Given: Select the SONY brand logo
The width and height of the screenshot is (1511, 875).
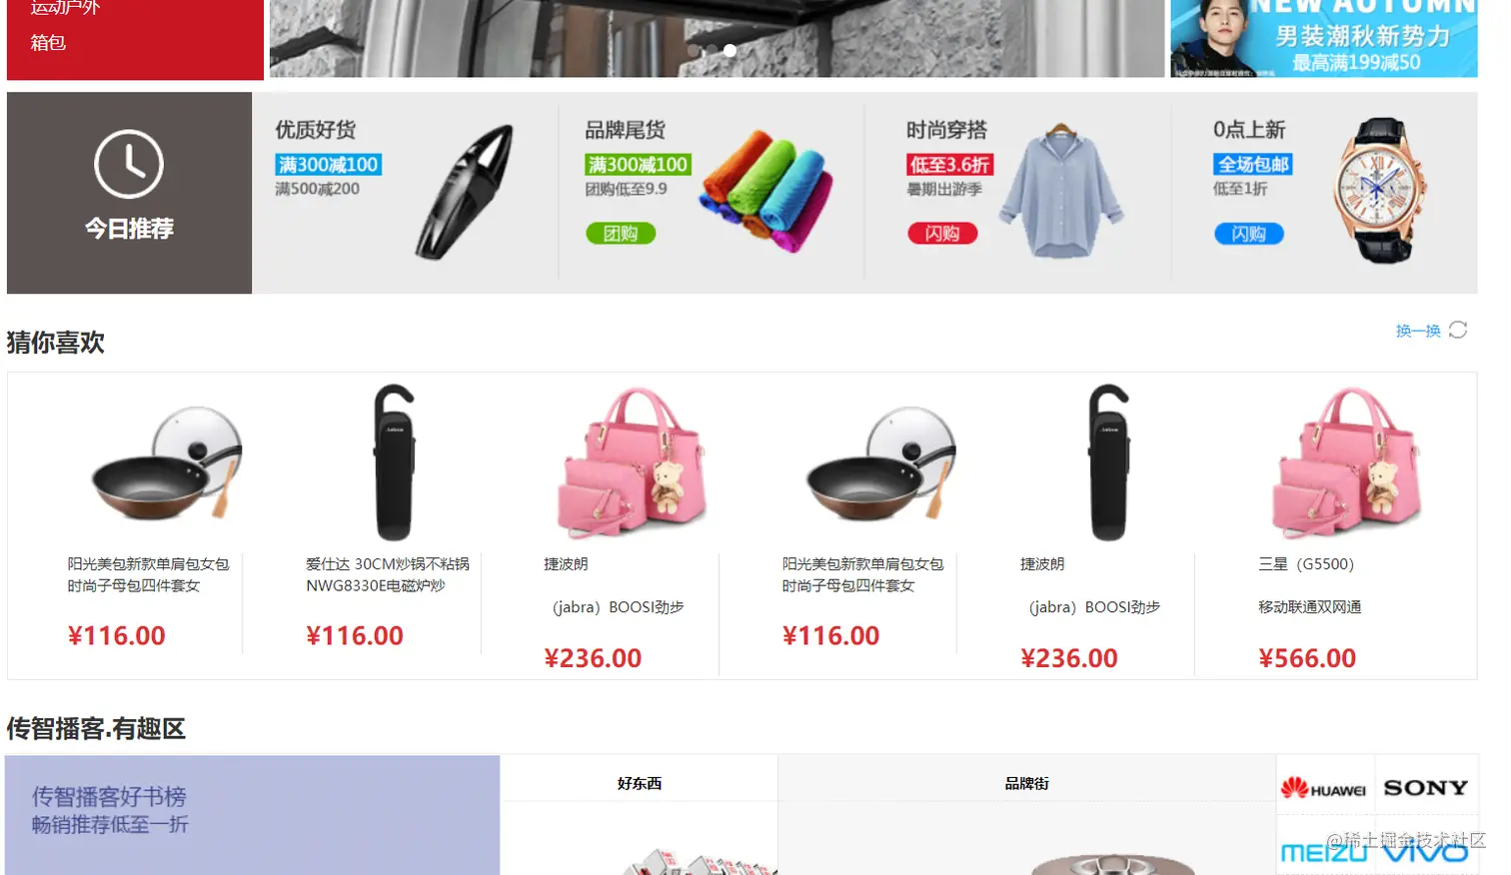Looking at the screenshot, I should [x=1425, y=788].
